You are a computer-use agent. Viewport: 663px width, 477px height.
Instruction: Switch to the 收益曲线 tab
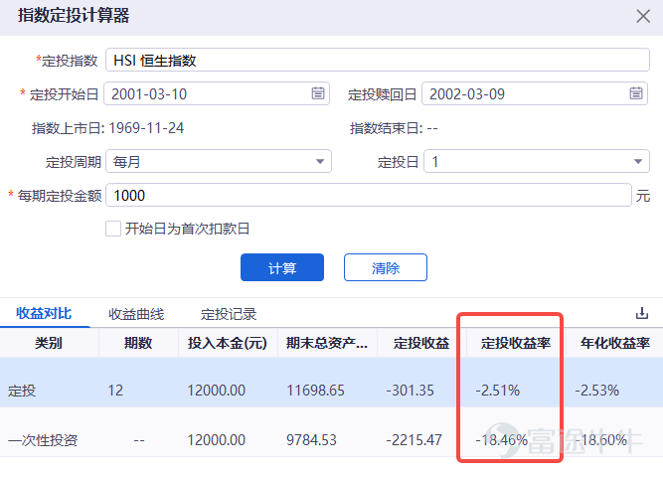pos(136,314)
